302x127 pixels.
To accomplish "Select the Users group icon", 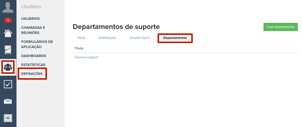I will (8, 67).
